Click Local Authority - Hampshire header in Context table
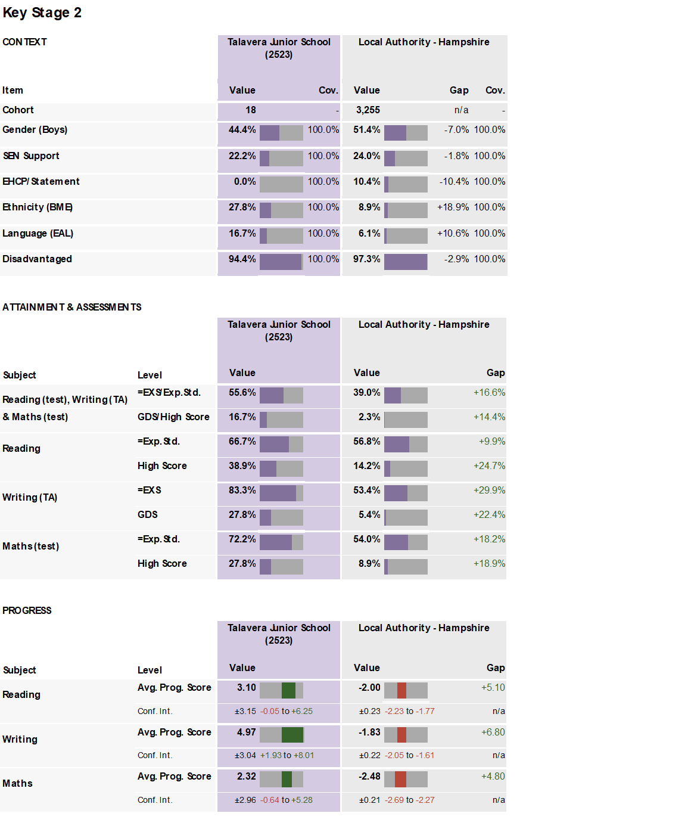 pyautogui.click(x=424, y=42)
